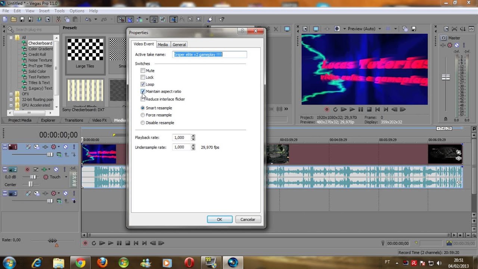
Task: Enable the Mute checkbox in Switches
Action: pos(143,71)
